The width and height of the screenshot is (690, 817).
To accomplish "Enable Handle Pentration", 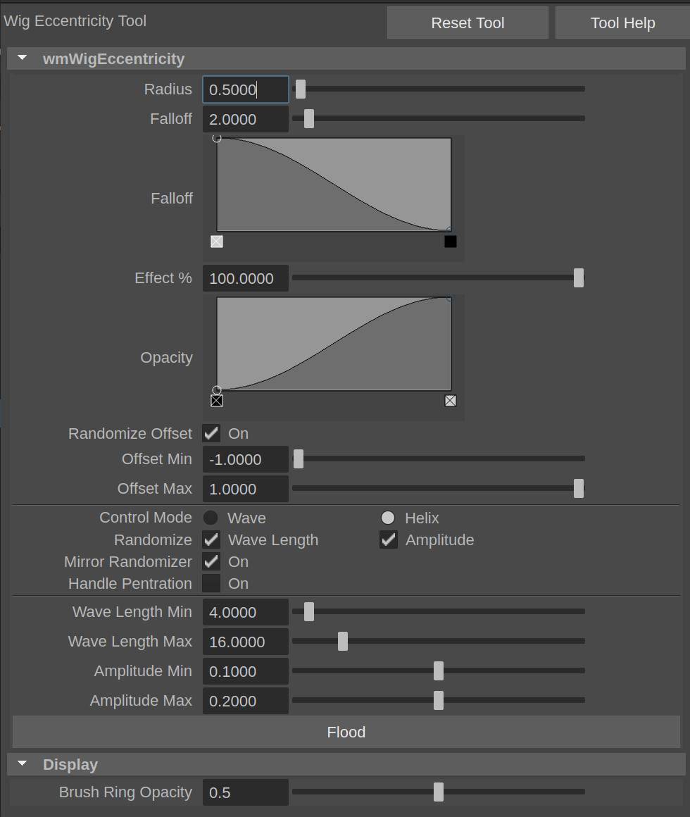I will [x=211, y=583].
